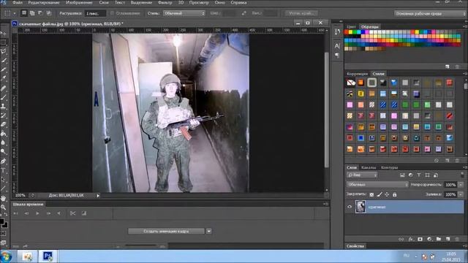Switch to the Контуры tab
The width and height of the screenshot is (468, 263).
pos(389,167)
